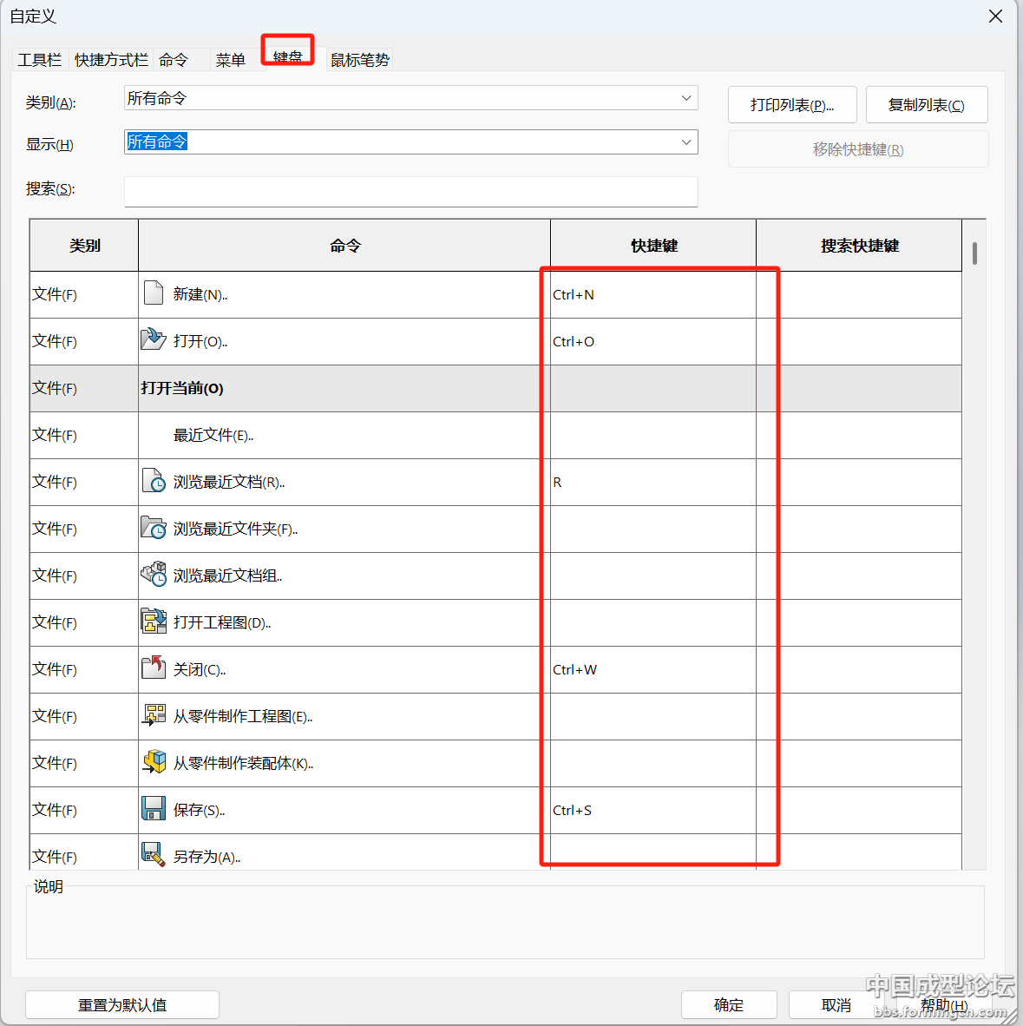Switch to the 鼠标笔势 tab

click(x=360, y=60)
